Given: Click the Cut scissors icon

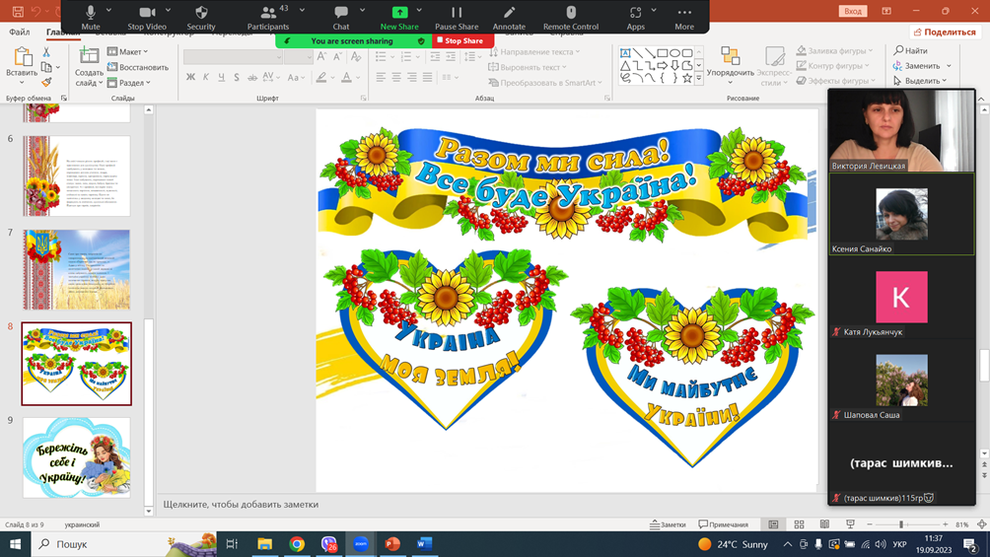Looking at the screenshot, I should click(46, 52).
